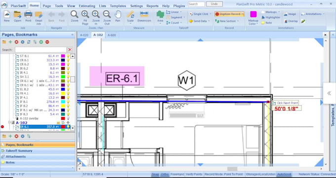Screen dimensions: 336x178
Task: Click the red delete icon in Pages toolbar
Action: point(16,42)
